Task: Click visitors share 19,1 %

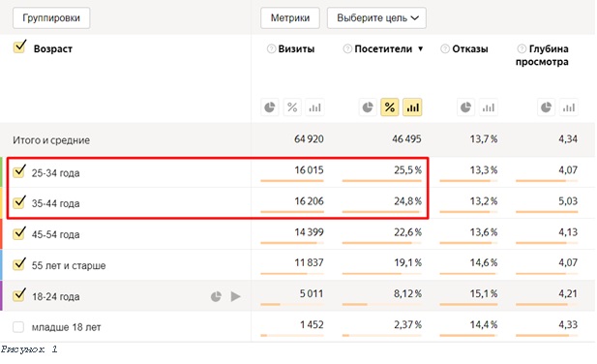Action: pyautogui.click(x=407, y=262)
